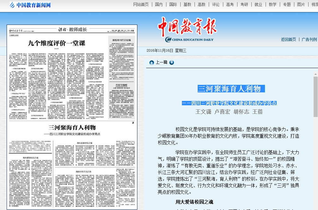The image size is (318, 210).
Task: Click the 返回首页 link
Action: click(288, 39)
